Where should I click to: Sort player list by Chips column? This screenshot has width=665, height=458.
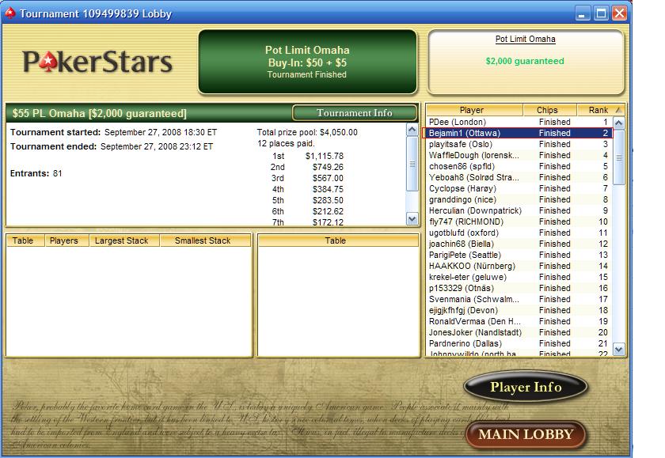tap(549, 110)
